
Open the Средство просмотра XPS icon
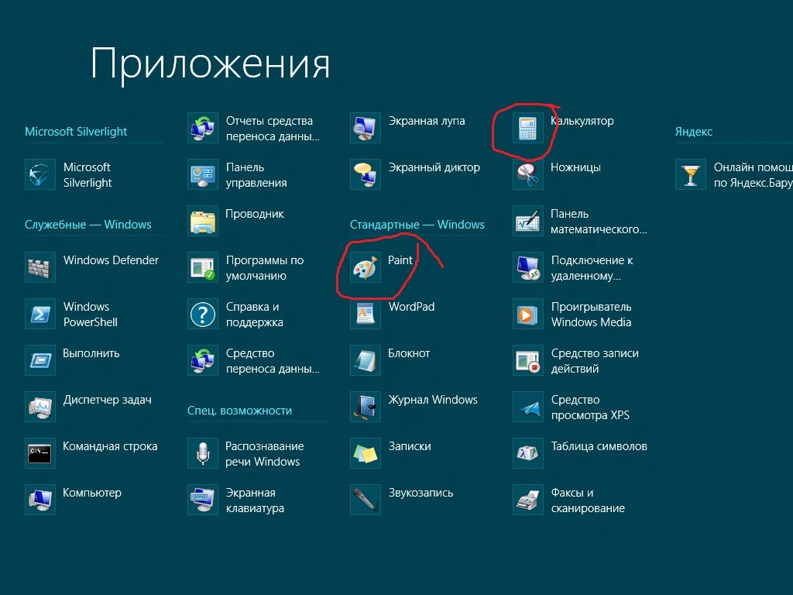(x=528, y=408)
